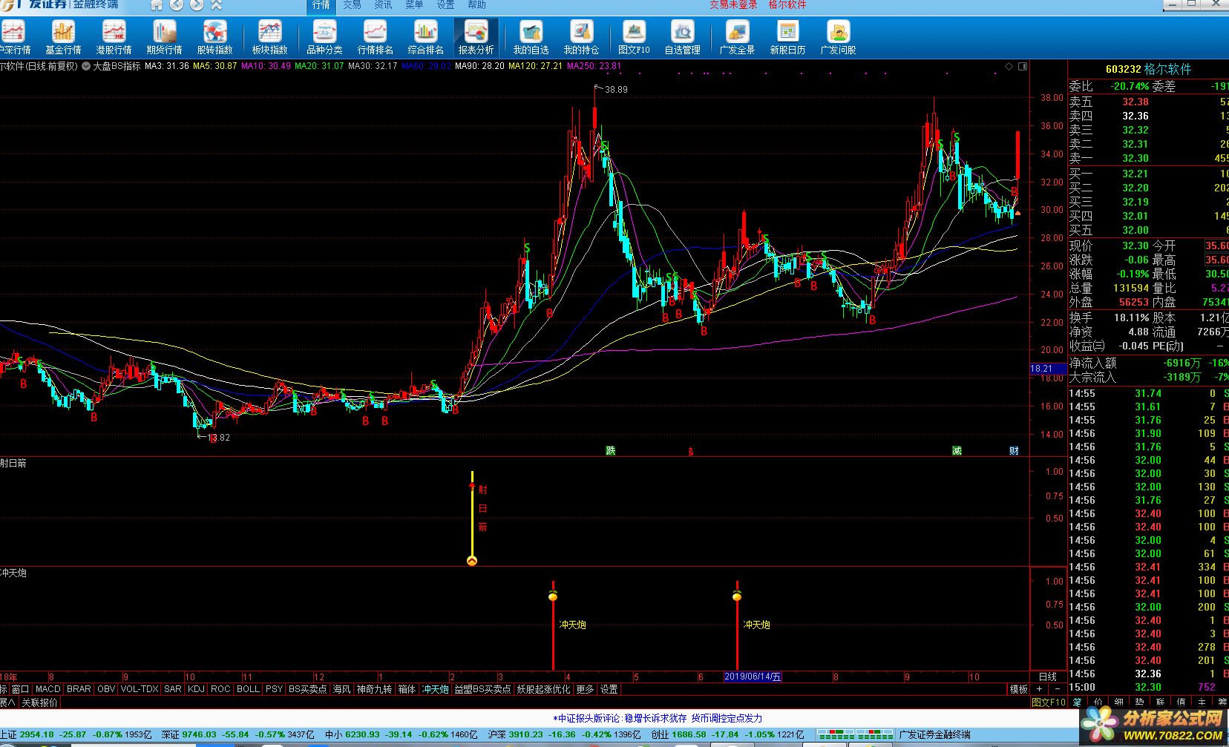Select OBV indicator tab
The height and width of the screenshot is (747, 1229).
[106, 689]
